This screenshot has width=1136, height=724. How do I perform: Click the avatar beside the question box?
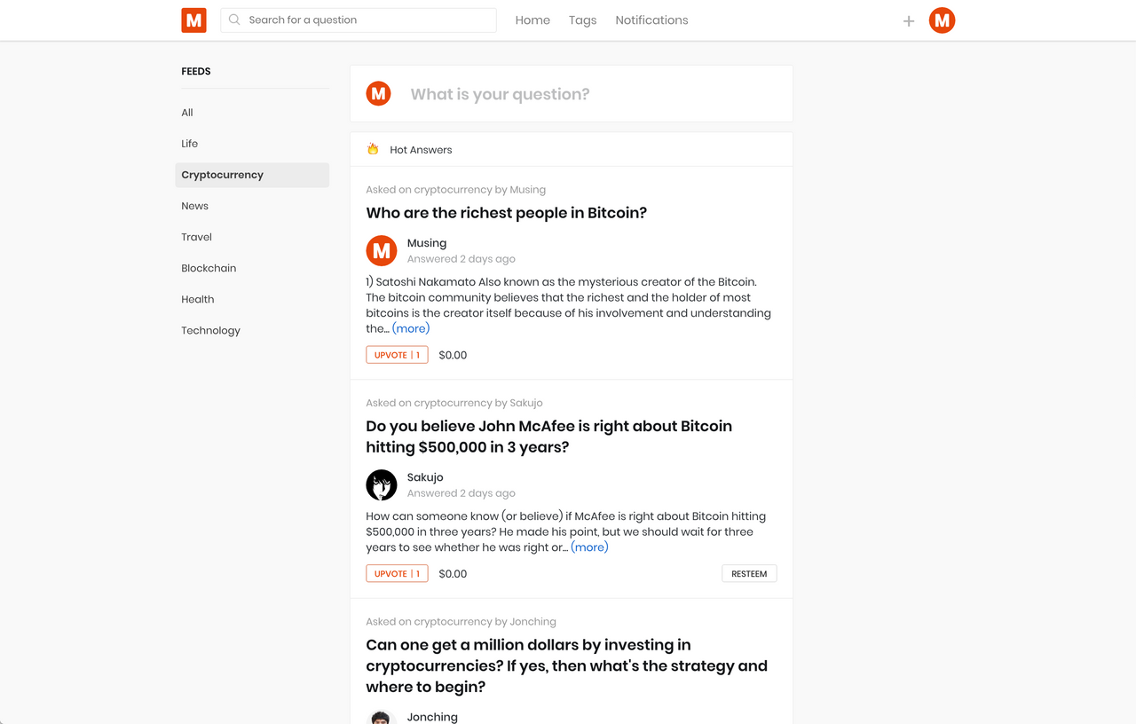tap(379, 93)
